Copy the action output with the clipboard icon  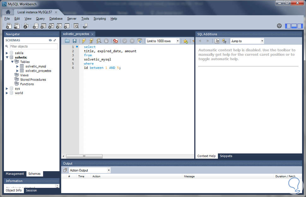point(65,170)
